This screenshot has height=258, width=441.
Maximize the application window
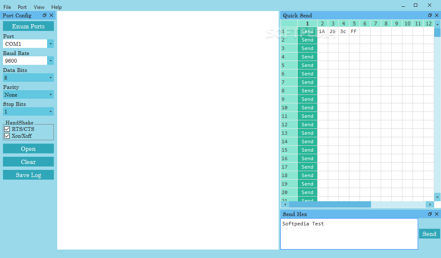click(x=416, y=6)
